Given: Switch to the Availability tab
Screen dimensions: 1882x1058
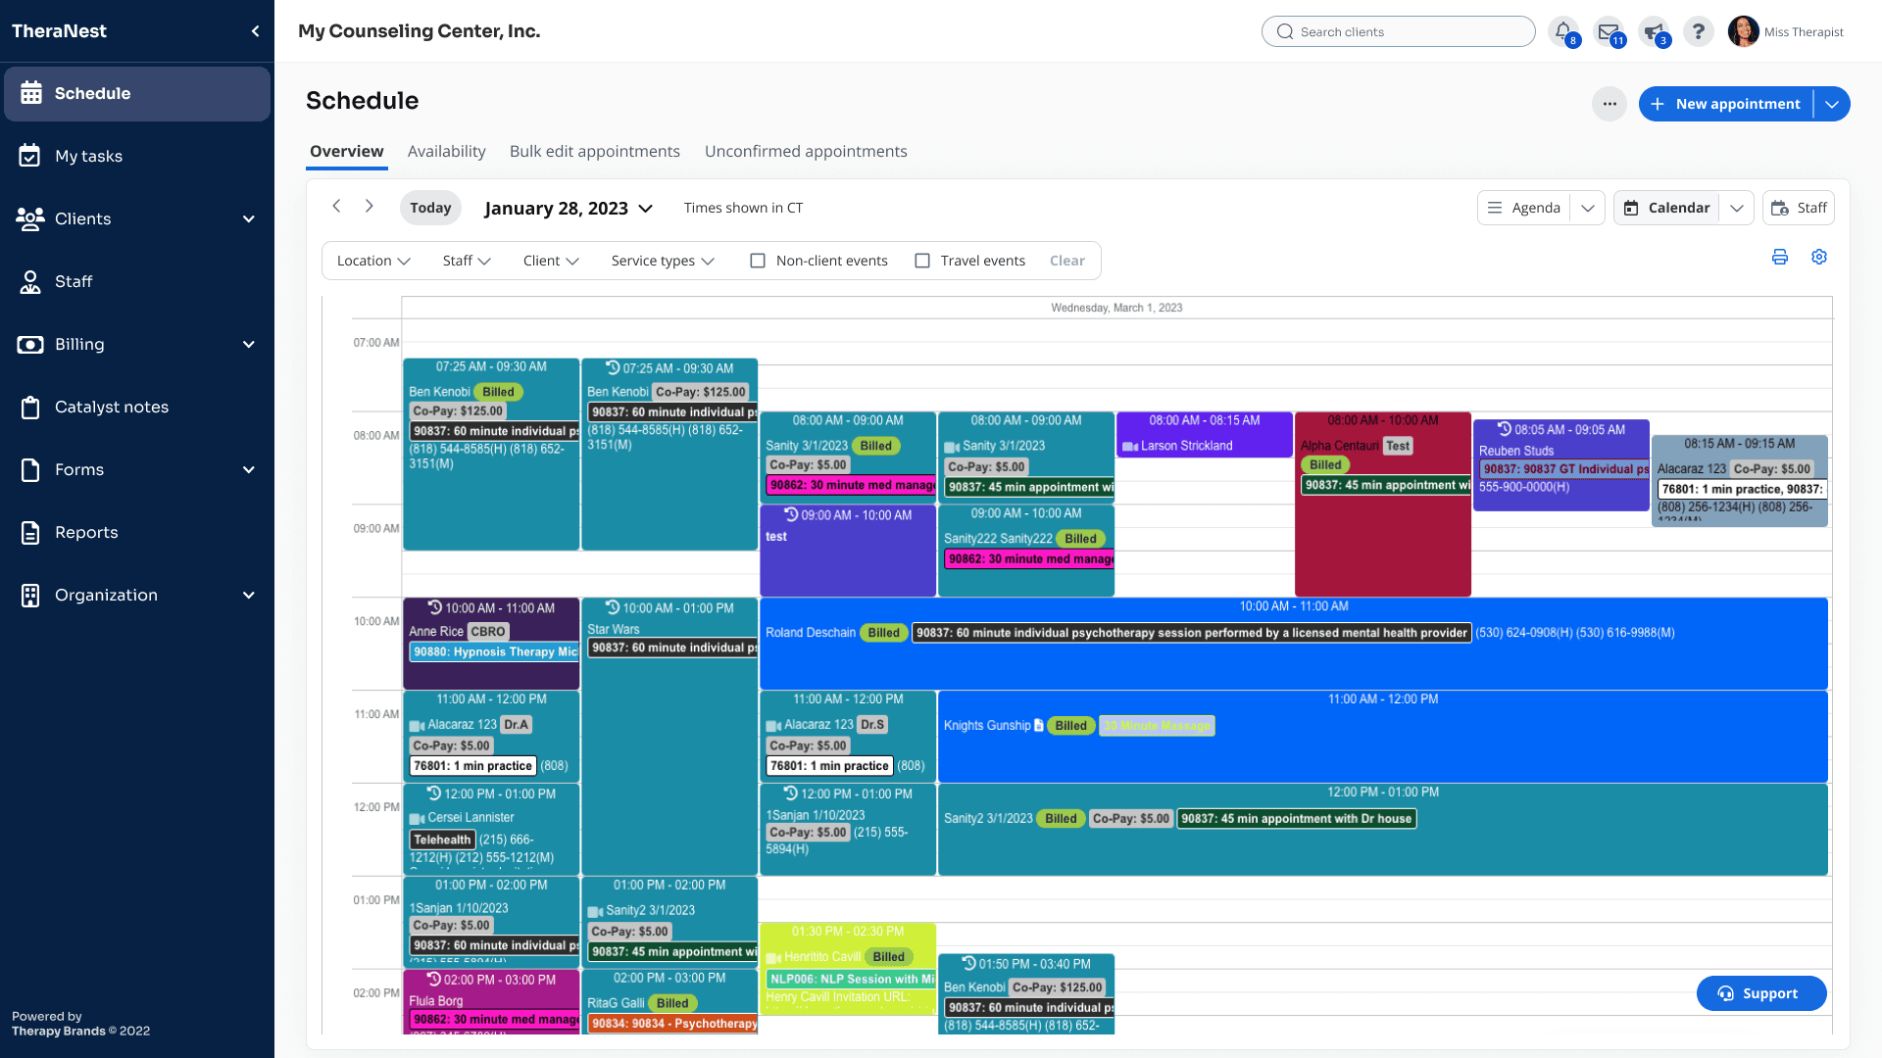Looking at the screenshot, I should point(447,151).
